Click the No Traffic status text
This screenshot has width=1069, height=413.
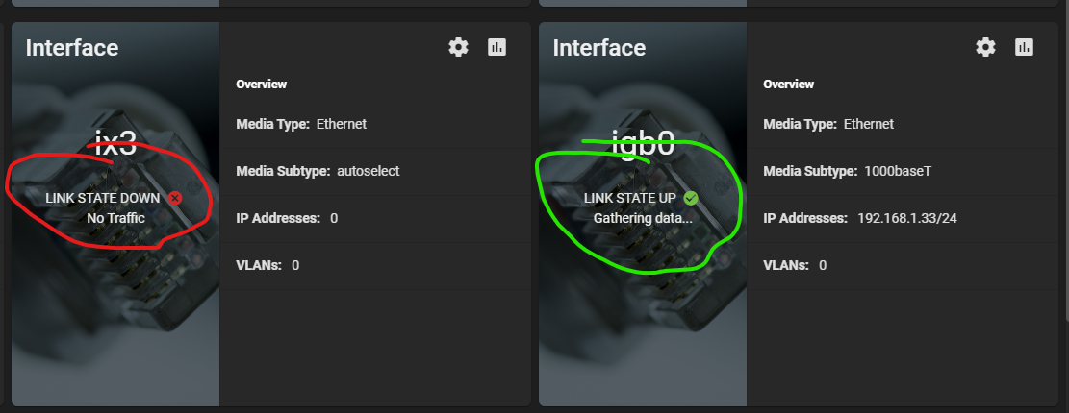115,218
